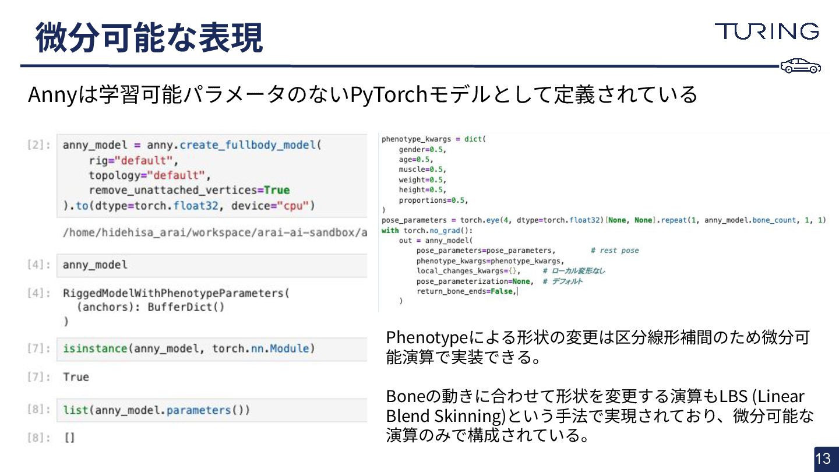839x472 pixels.
Task: Select the anny_model input cell [4]
Action: coord(212,265)
